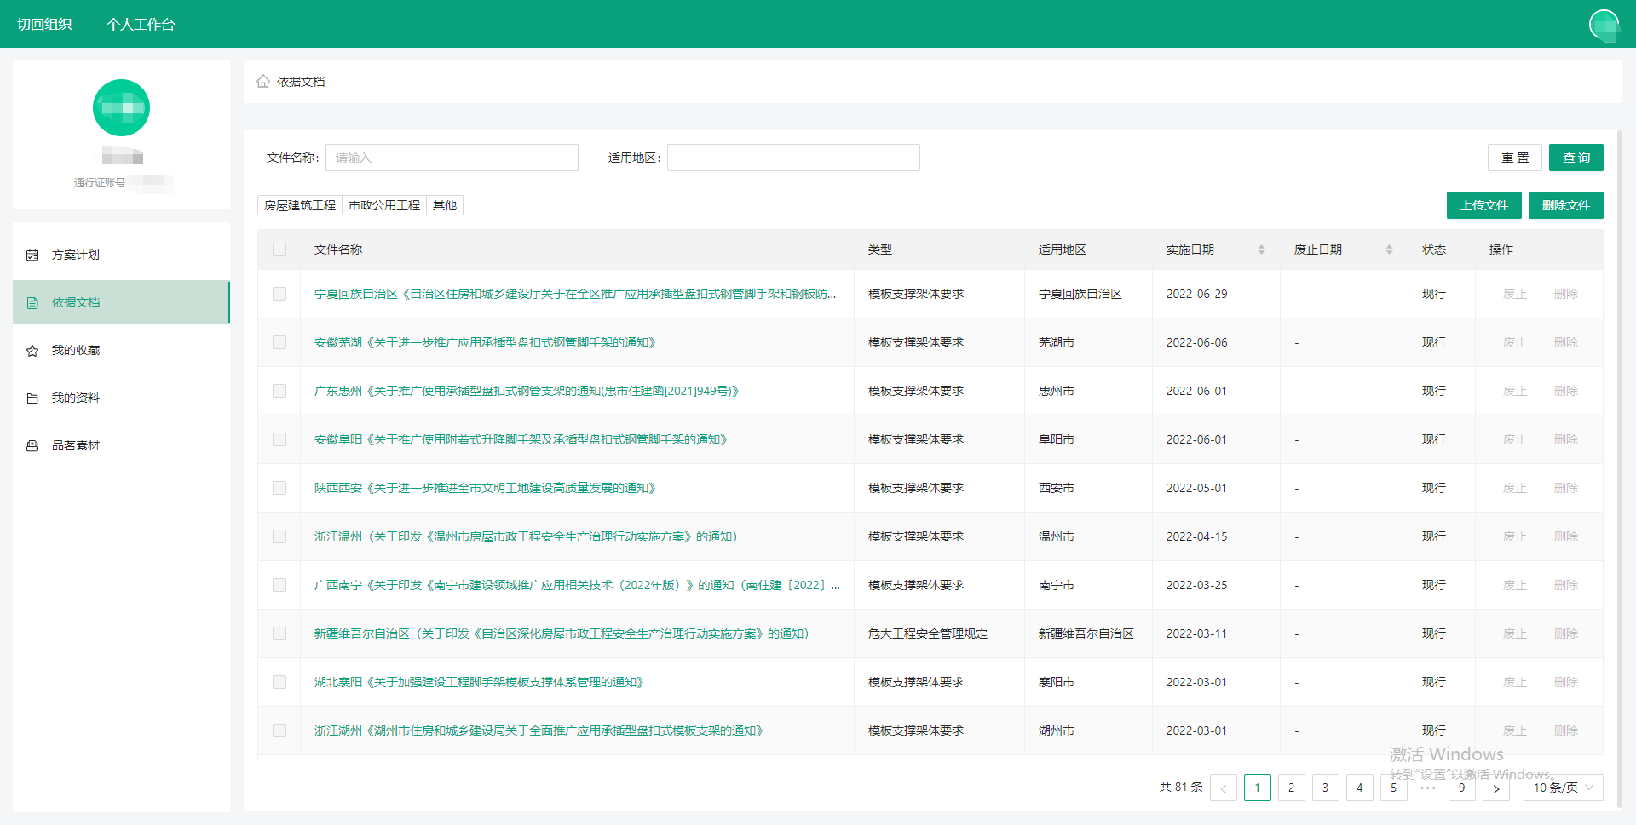The image size is (1636, 825).
Task: Go to the next page arrow
Action: (1496, 788)
